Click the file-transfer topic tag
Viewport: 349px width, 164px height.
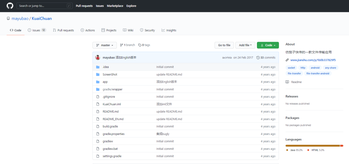(294, 73)
